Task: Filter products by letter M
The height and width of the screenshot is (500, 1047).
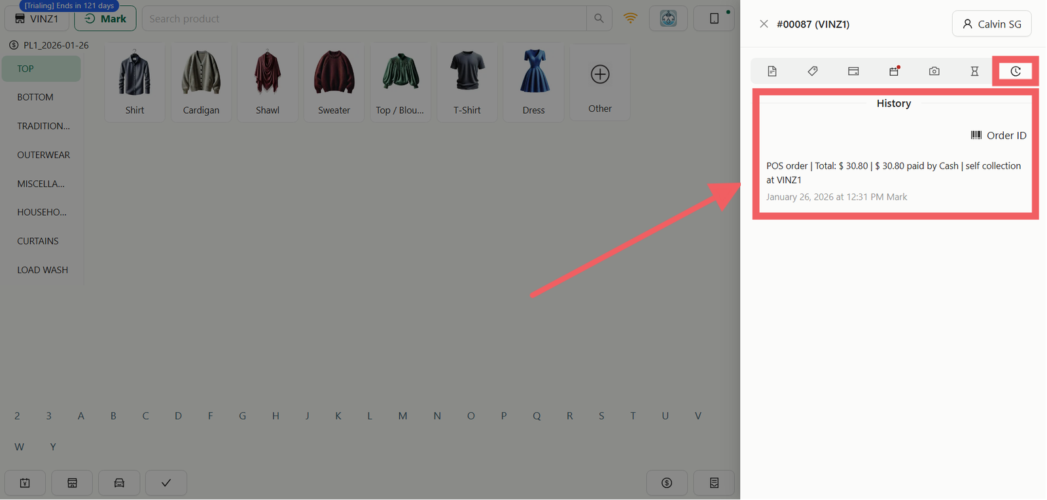Action: click(402, 416)
